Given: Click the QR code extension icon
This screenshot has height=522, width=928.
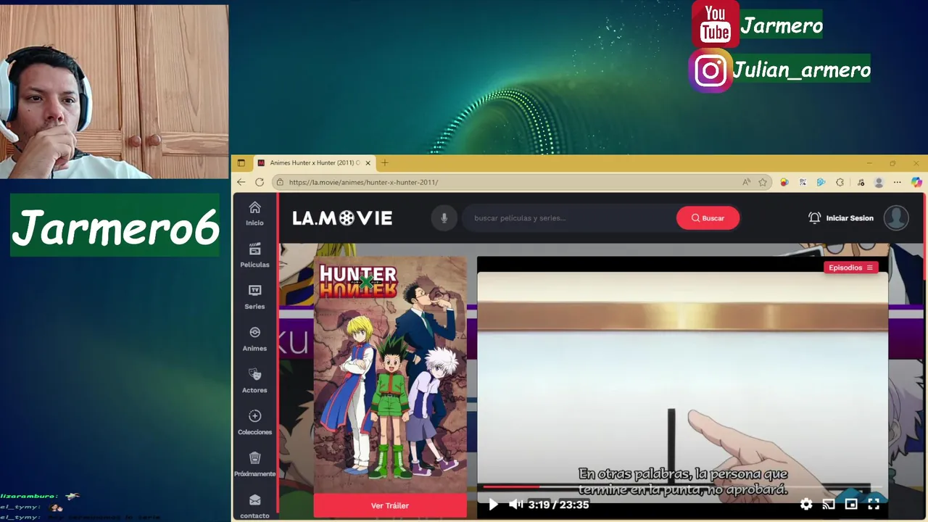Looking at the screenshot, I should click(x=803, y=183).
